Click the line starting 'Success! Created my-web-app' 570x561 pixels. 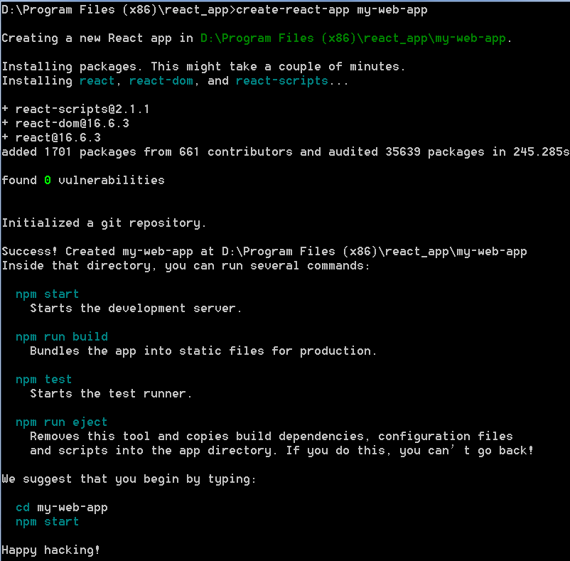click(264, 251)
